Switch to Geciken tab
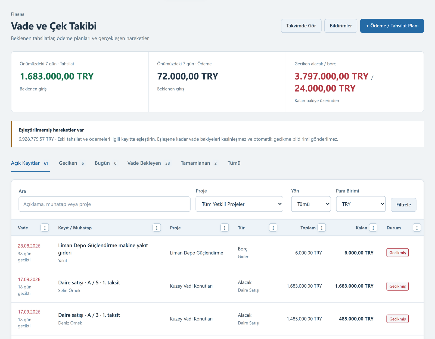 tap(72, 163)
